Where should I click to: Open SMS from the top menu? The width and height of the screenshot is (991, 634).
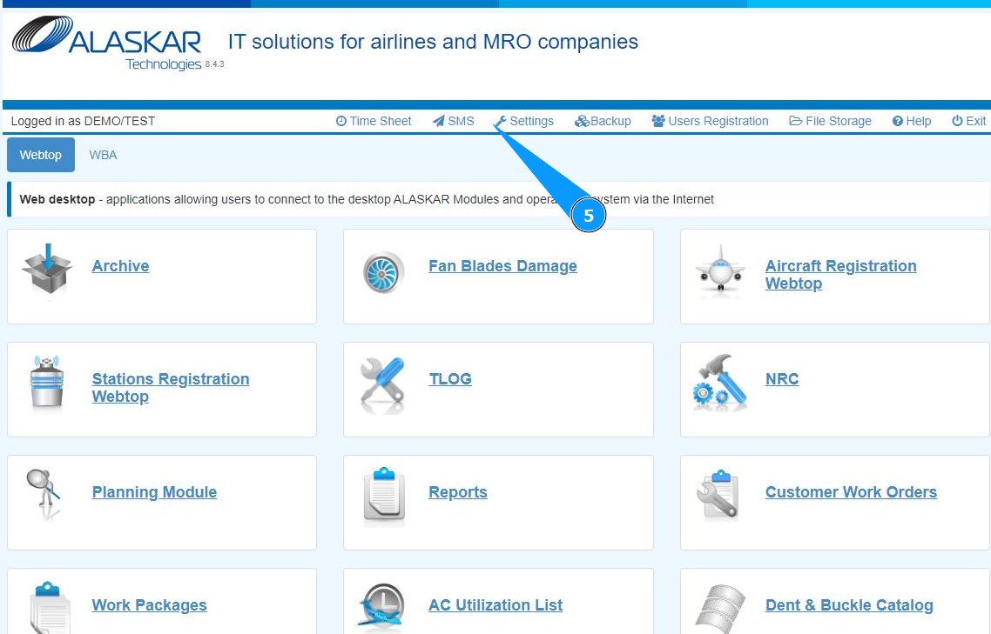pyautogui.click(x=454, y=121)
